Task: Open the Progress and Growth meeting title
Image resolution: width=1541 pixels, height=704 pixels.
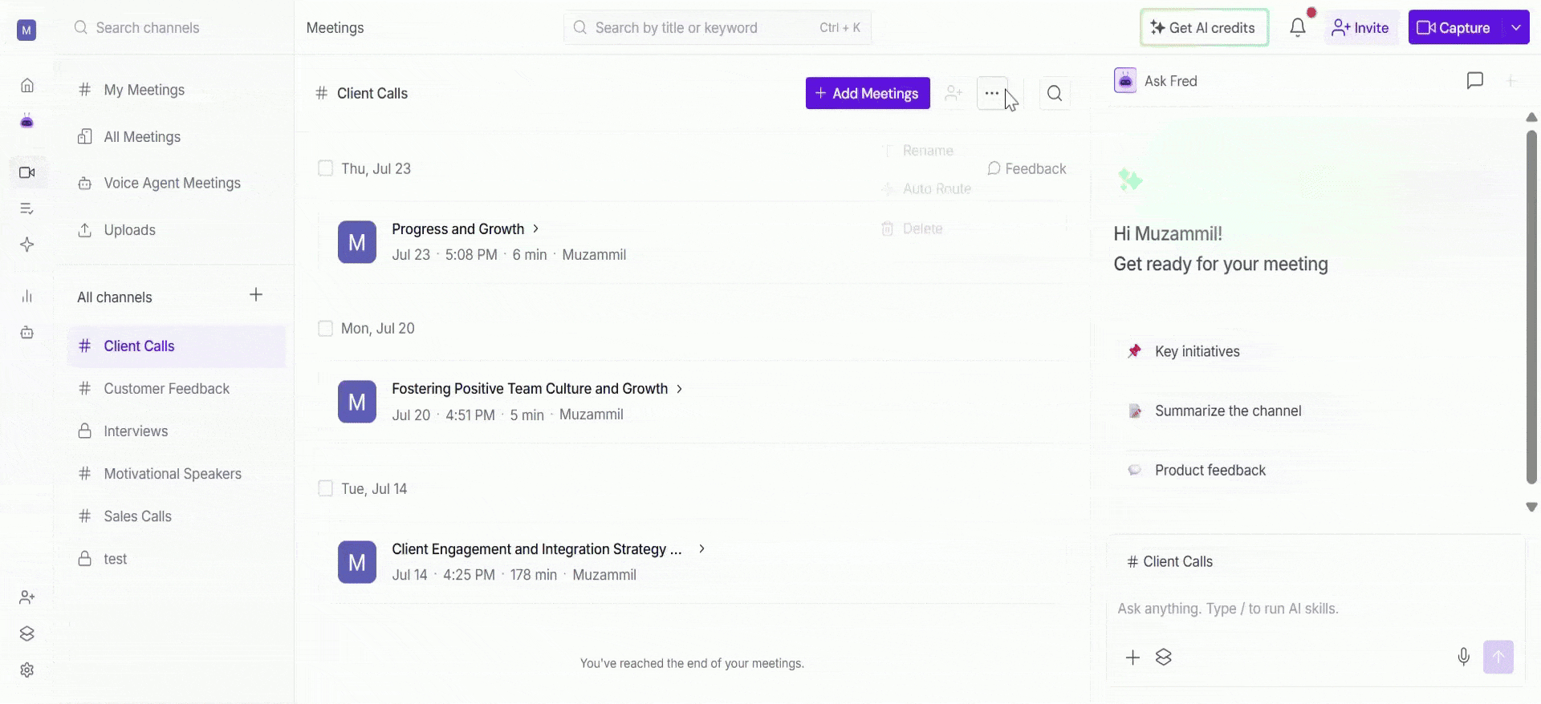Action: point(457,229)
